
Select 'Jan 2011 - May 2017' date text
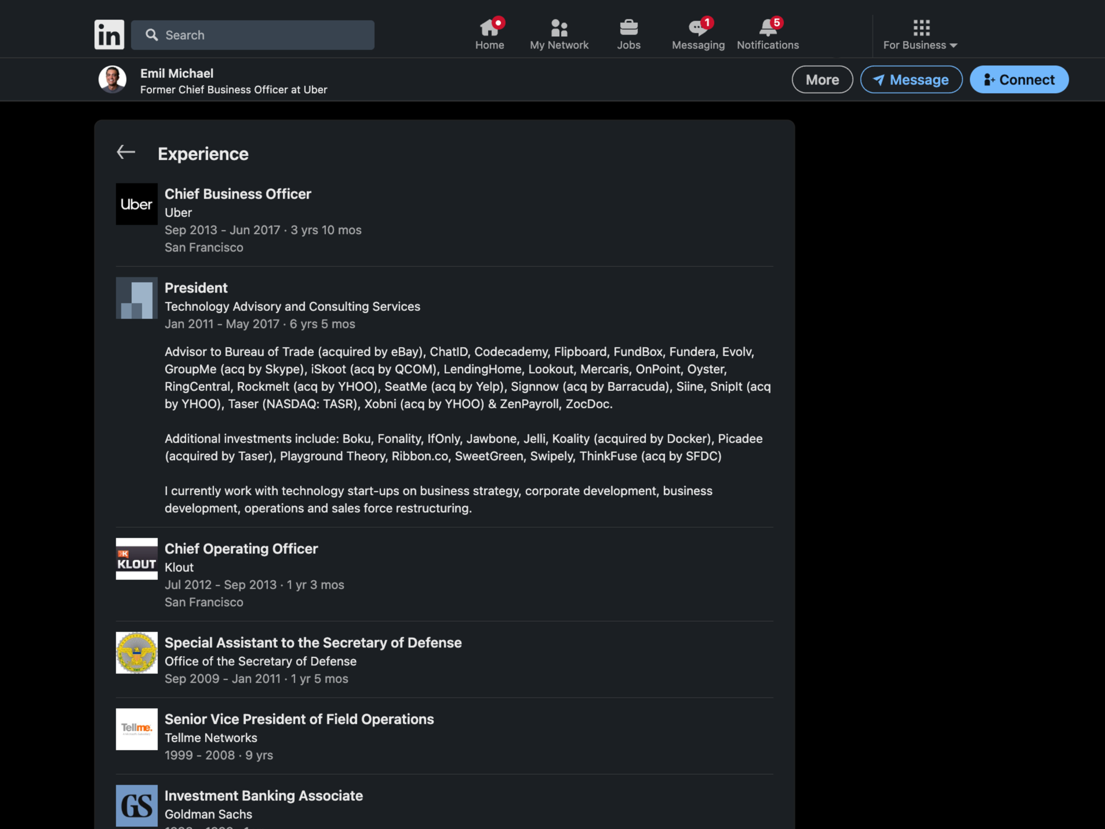click(222, 324)
